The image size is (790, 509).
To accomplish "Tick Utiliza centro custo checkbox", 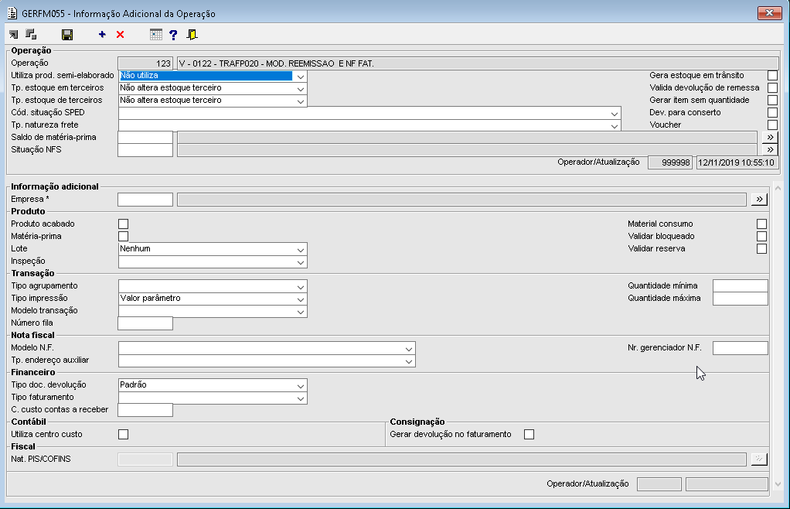I will pyautogui.click(x=123, y=435).
